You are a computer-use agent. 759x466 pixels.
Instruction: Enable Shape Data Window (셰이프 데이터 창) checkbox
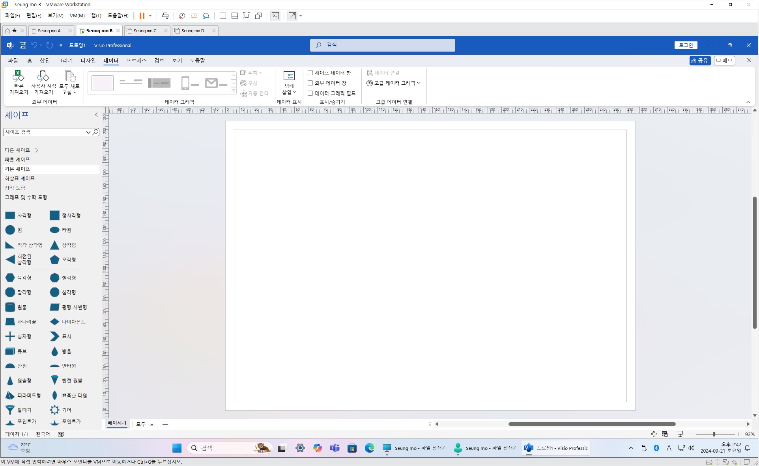310,73
